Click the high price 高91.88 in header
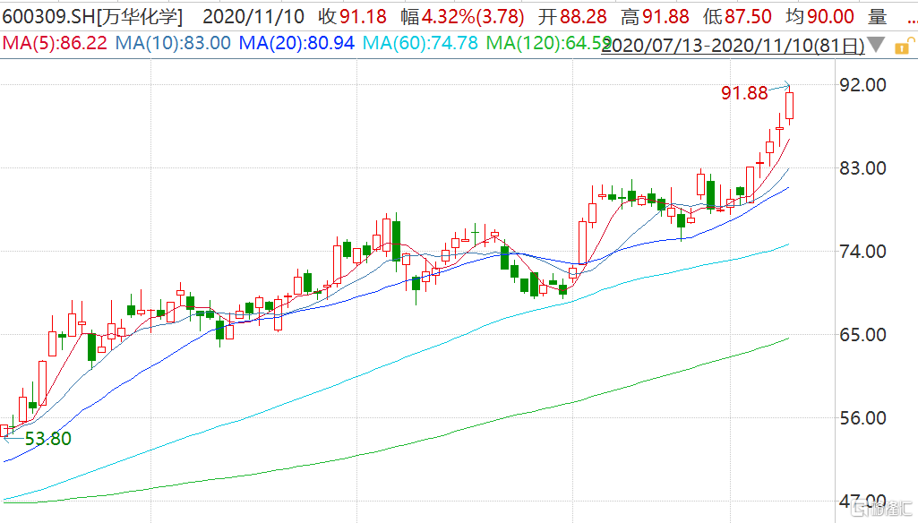This screenshot has width=918, height=523. point(655,16)
